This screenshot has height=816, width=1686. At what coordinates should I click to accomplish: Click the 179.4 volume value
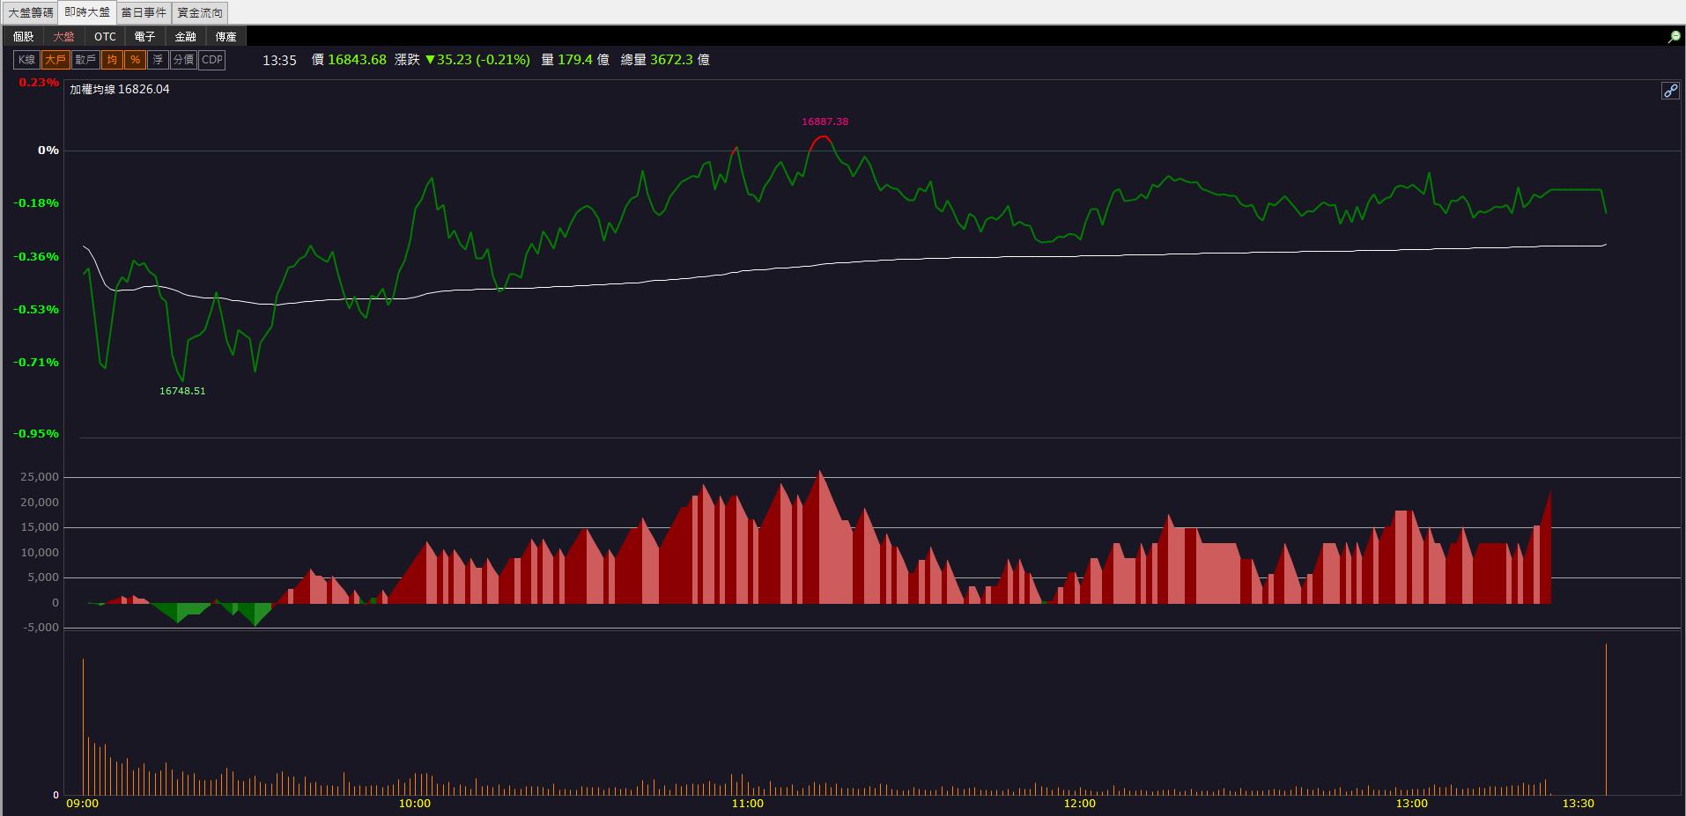575,60
